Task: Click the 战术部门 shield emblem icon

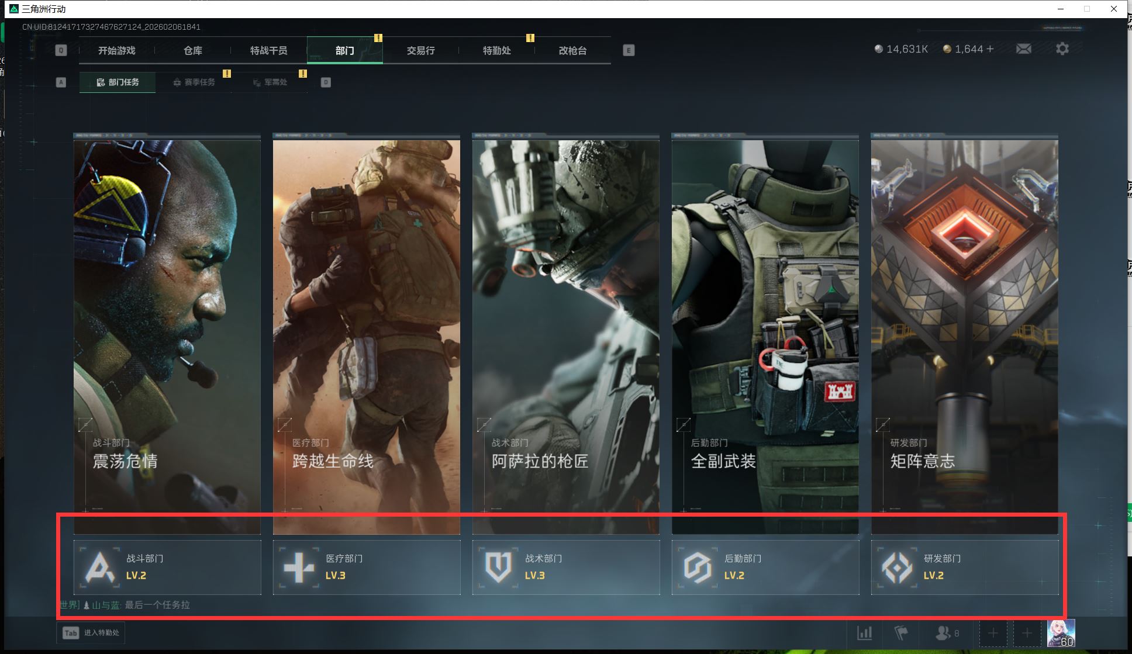Action: coord(498,568)
